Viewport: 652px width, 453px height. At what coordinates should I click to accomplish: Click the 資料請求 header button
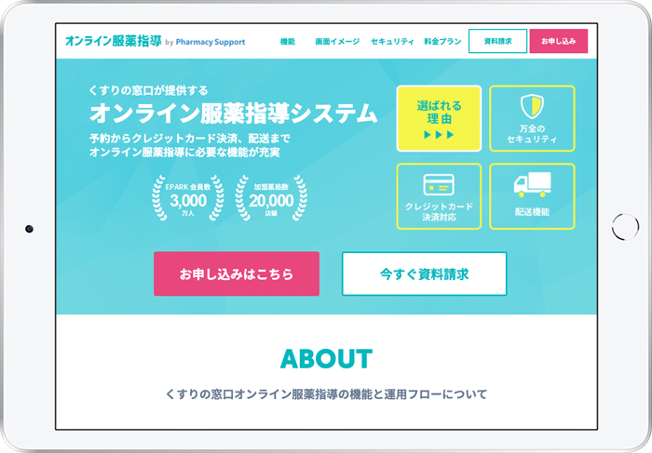pyautogui.click(x=497, y=41)
